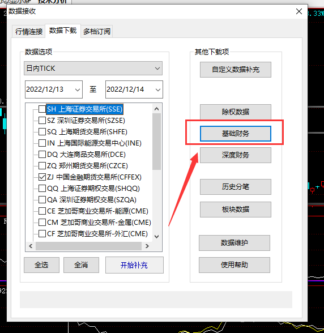Click the 基础财务 button

coord(236,134)
